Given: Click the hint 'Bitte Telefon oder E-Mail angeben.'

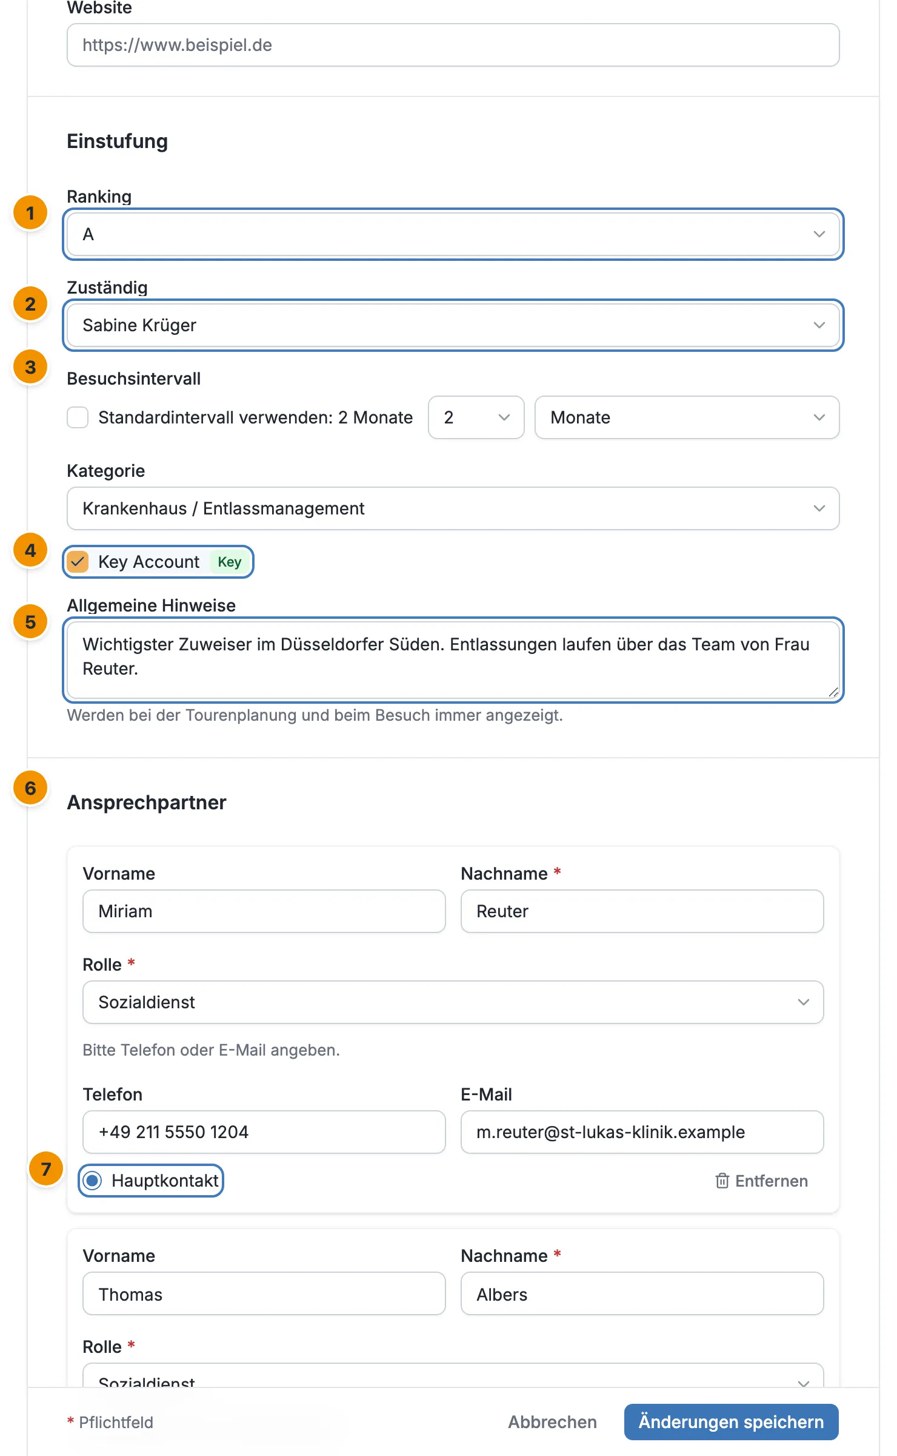Looking at the screenshot, I should (212, 1050).
